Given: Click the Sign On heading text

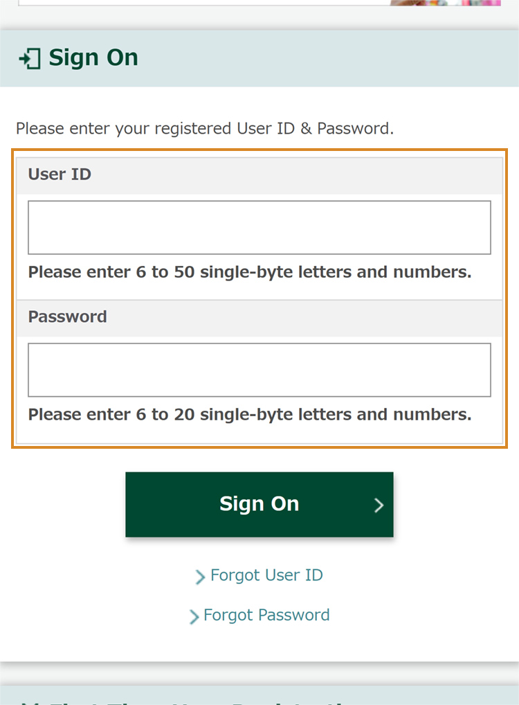Looking at the screenshot, I should pos(93,58).
